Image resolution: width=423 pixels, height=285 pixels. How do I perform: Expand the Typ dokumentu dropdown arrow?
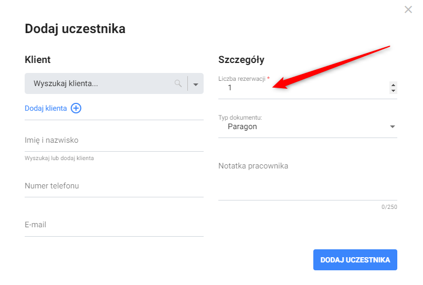pyautogui.click(x=393, y=126)
